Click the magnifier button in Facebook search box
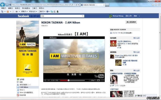This screenshot has width=161, height=100. tap(83, 16)
